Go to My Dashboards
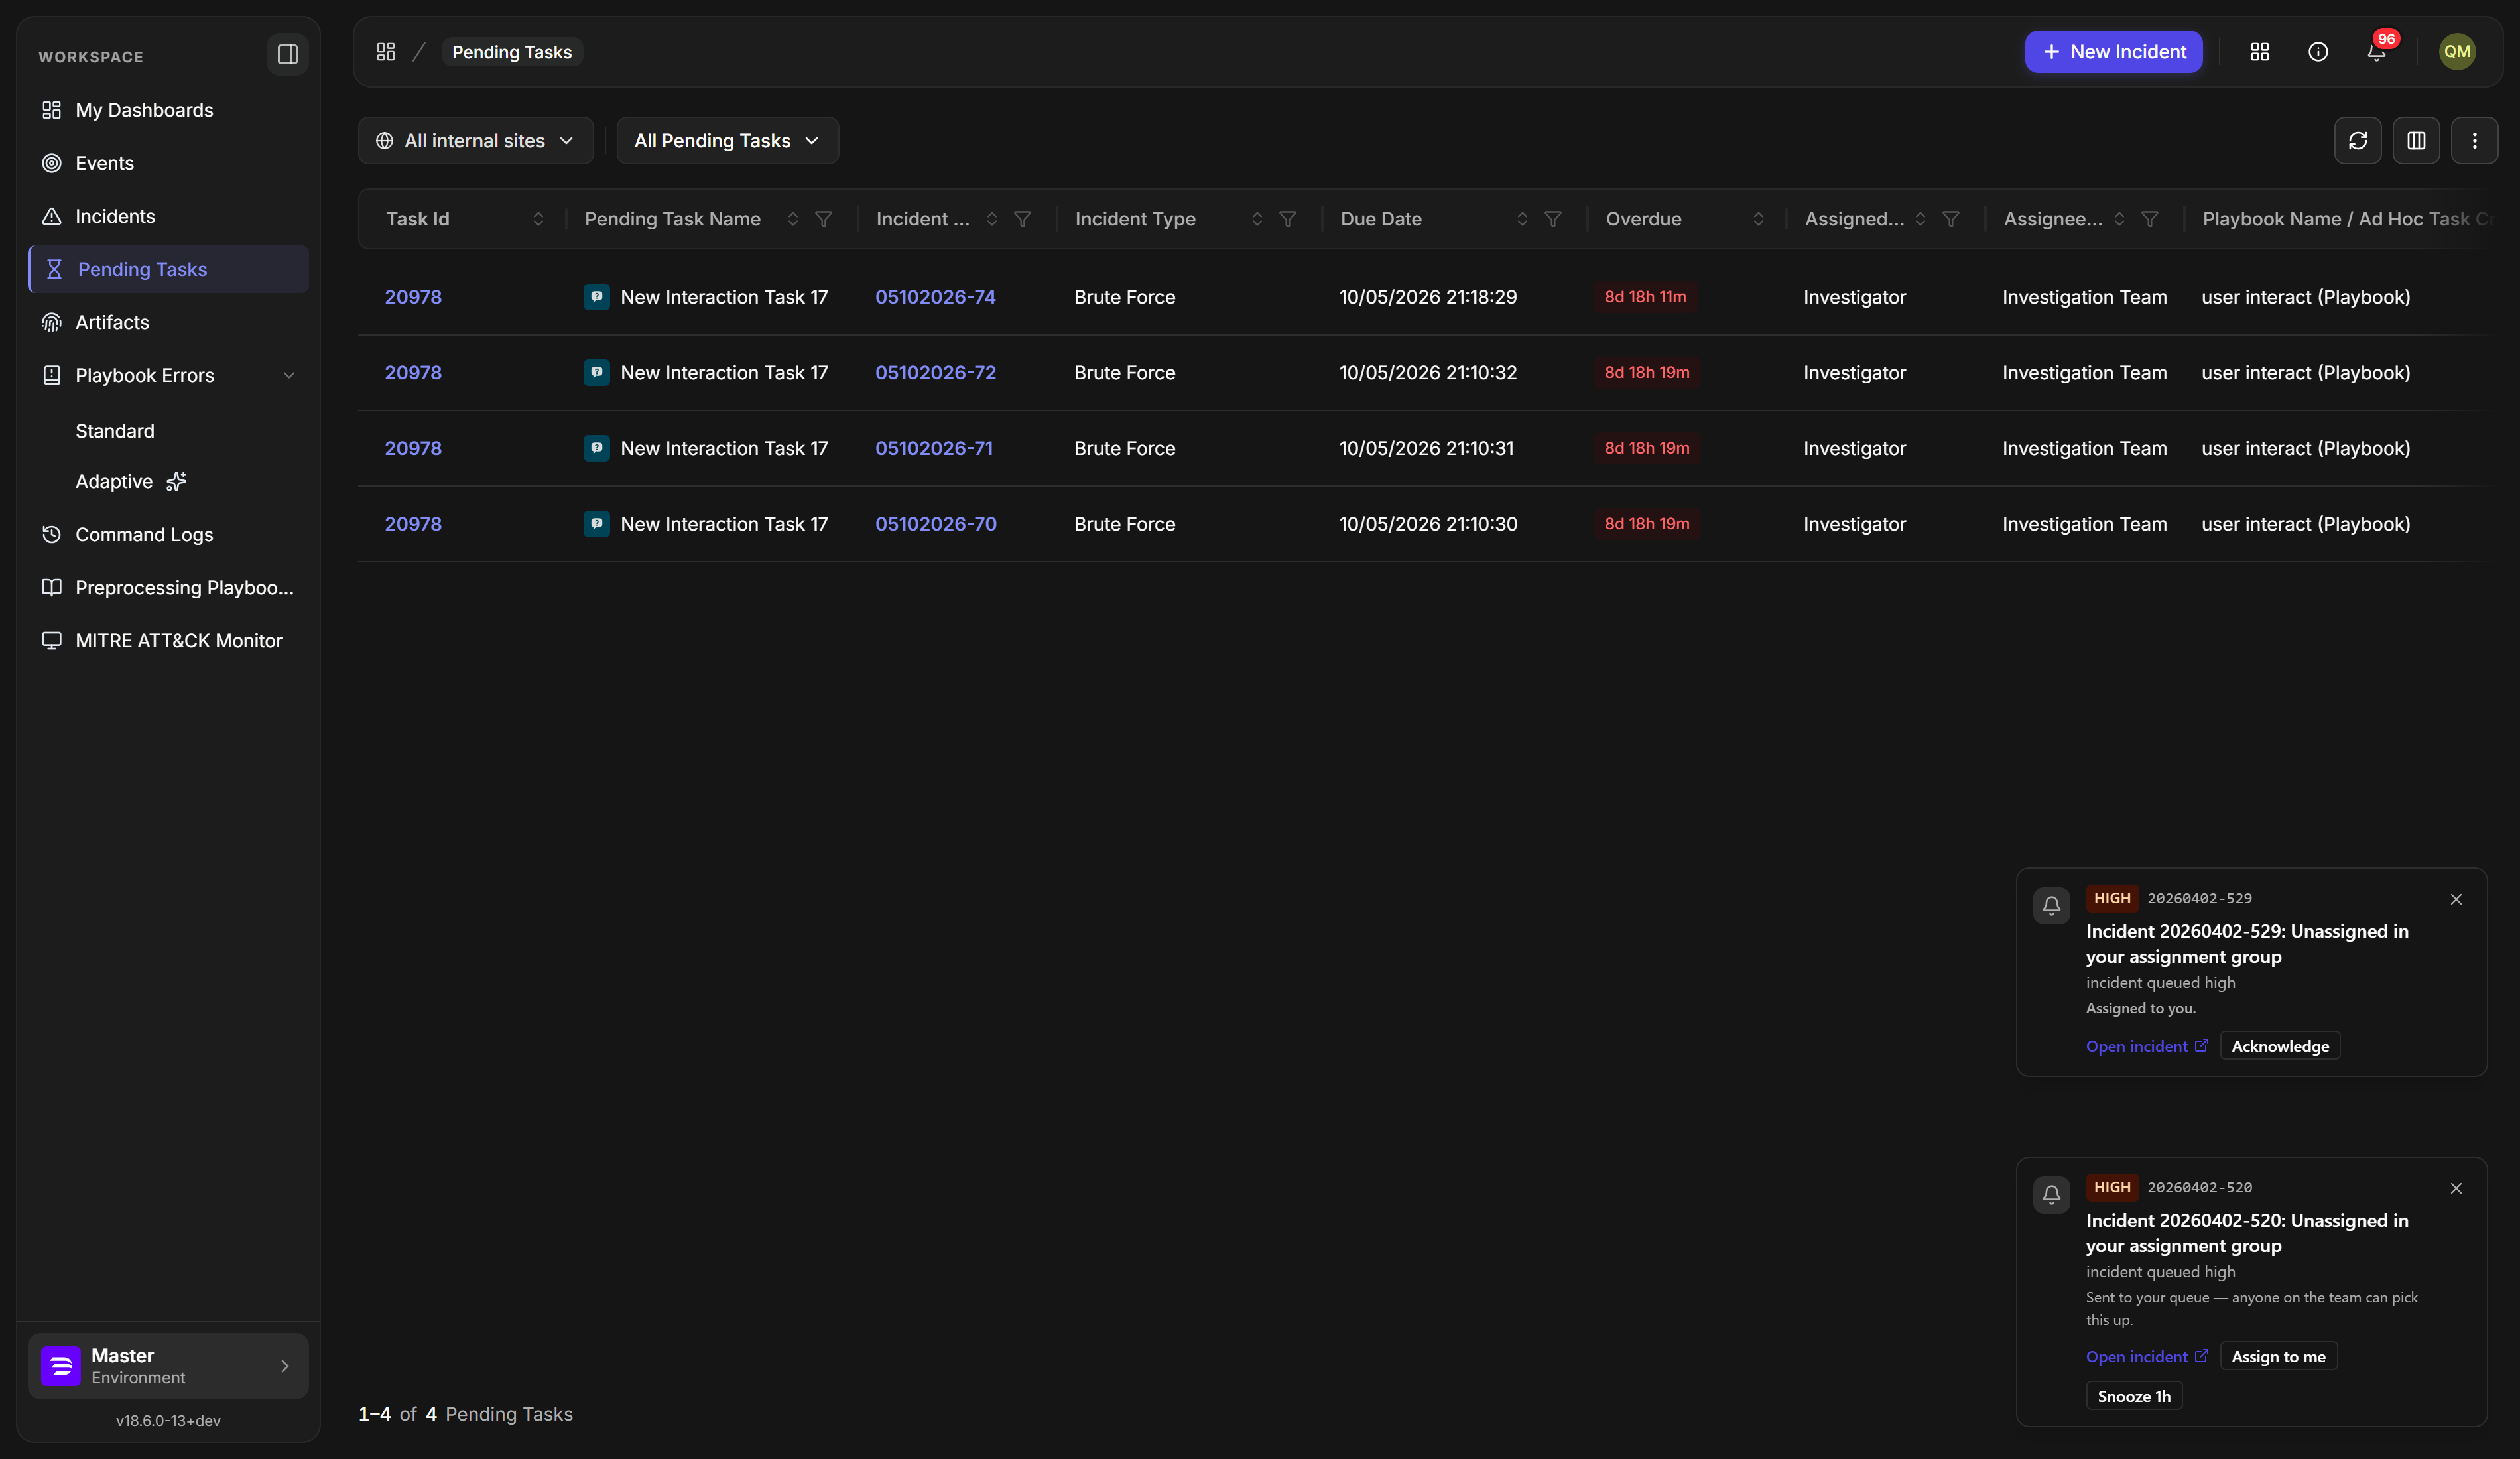The image size is (2520, 1459). (169, 110)
